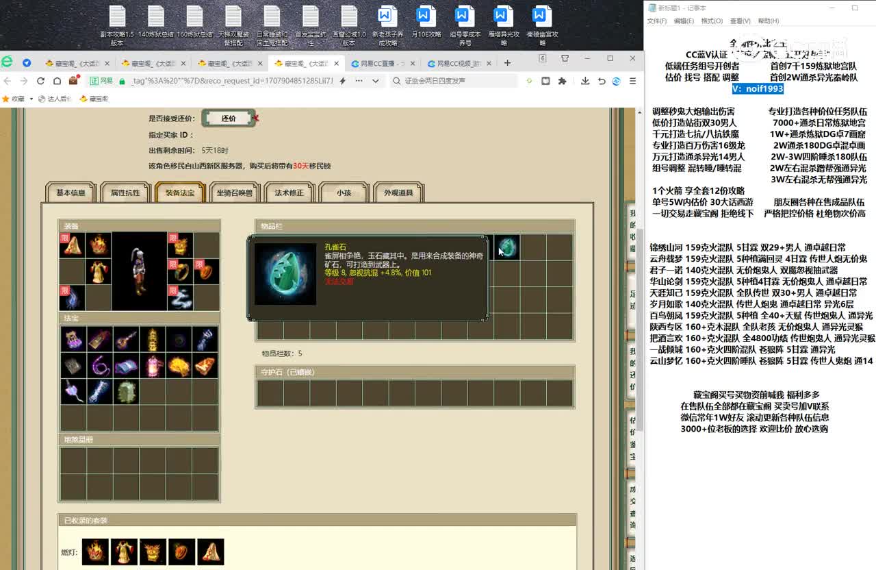Image resolution: width=876 pixels, height=570 pixels.
Task: Click the browser home button
Action: (57, 81)
